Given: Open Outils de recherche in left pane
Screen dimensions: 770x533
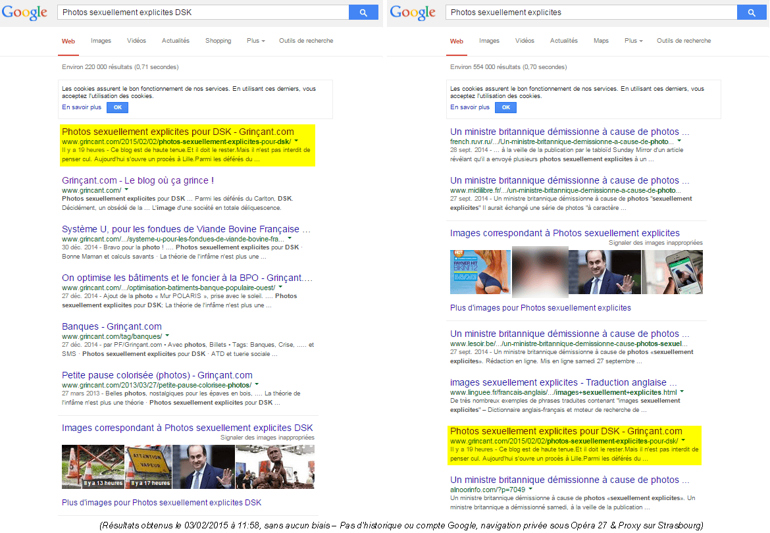Looking at the screenshot, I should coord(305,41).
